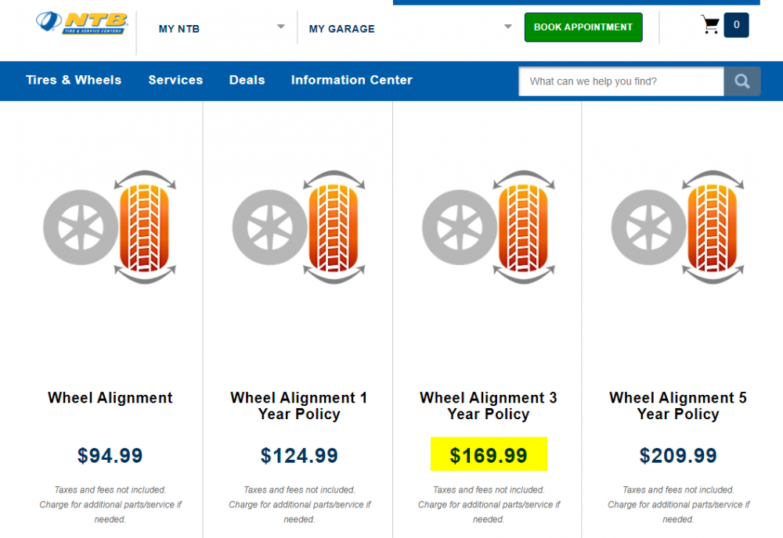Screen dimensions: 783x538
Task: Open the shopping cart icon
Action: (x=710, y=26)
